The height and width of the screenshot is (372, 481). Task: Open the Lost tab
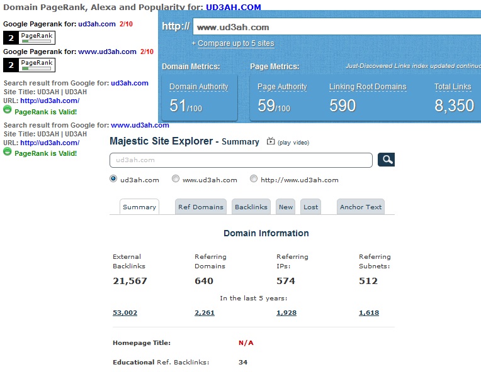pyautogui.click(x=311, y=207)
